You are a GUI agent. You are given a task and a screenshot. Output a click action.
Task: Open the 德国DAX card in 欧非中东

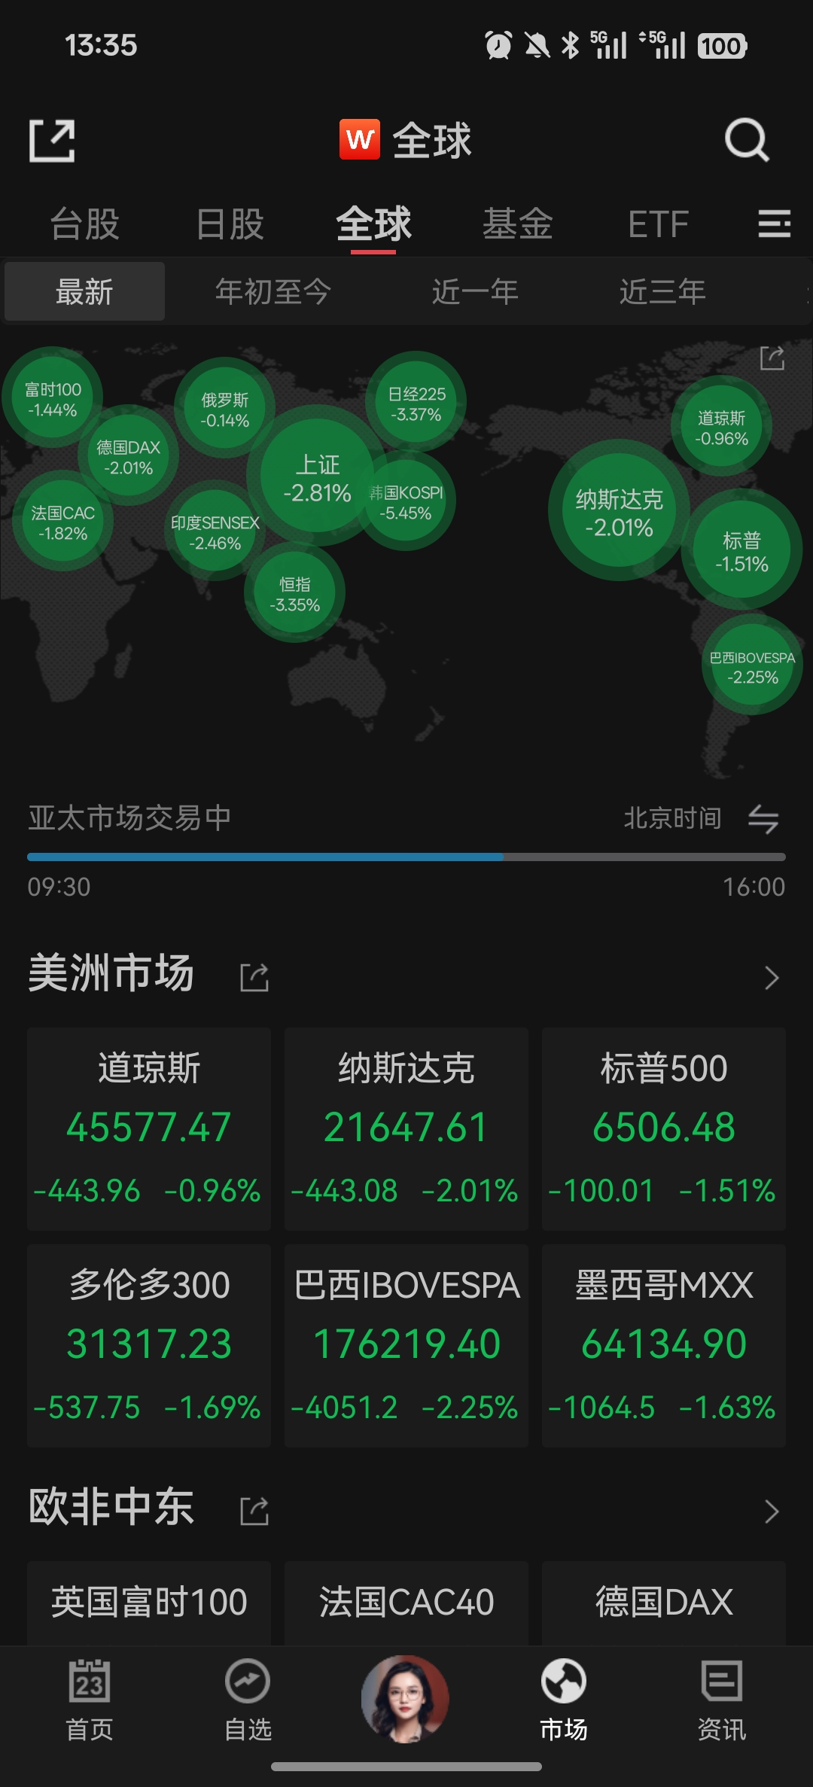(664, 1603)
